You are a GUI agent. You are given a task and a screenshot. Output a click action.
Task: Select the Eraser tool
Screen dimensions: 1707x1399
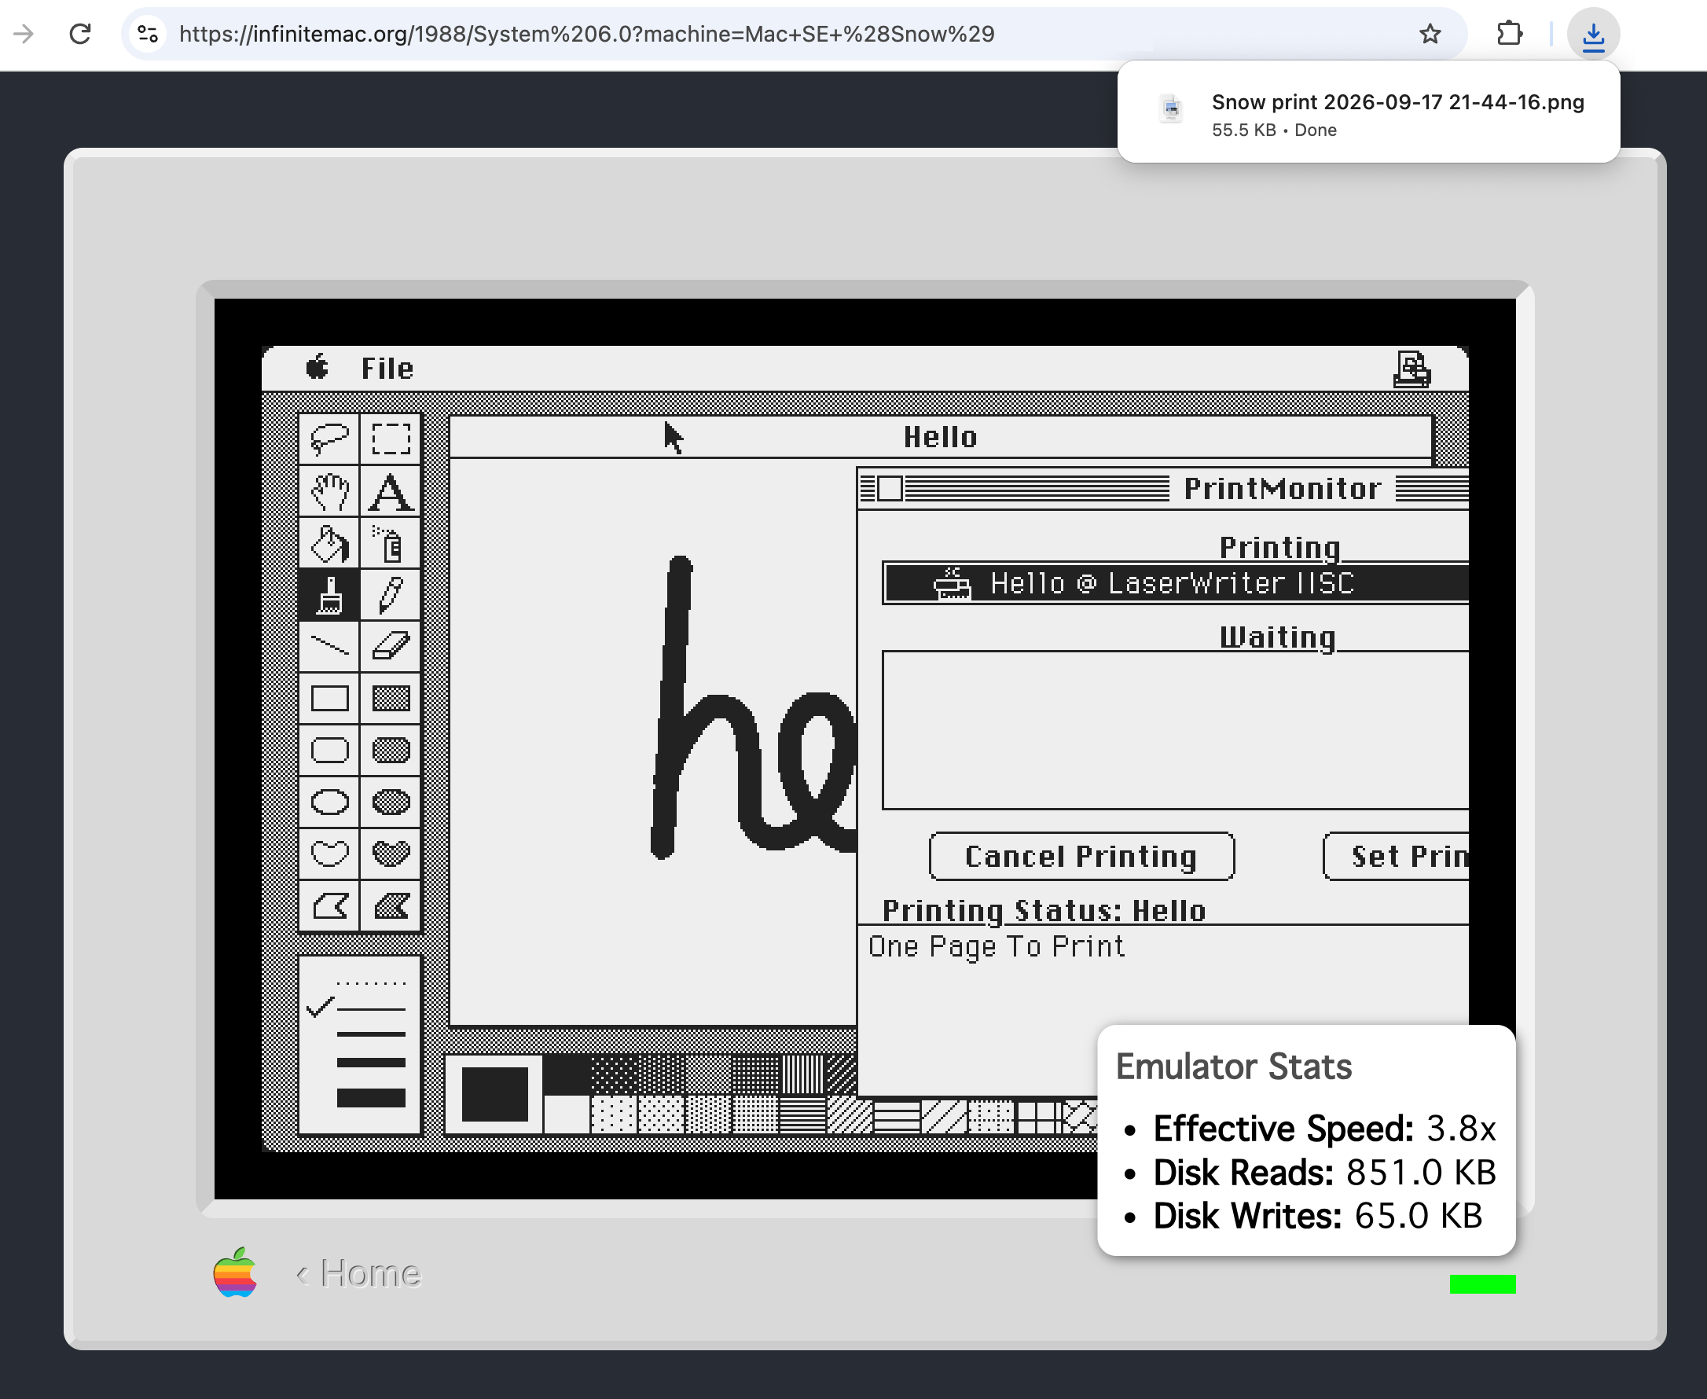coord(391,646)
